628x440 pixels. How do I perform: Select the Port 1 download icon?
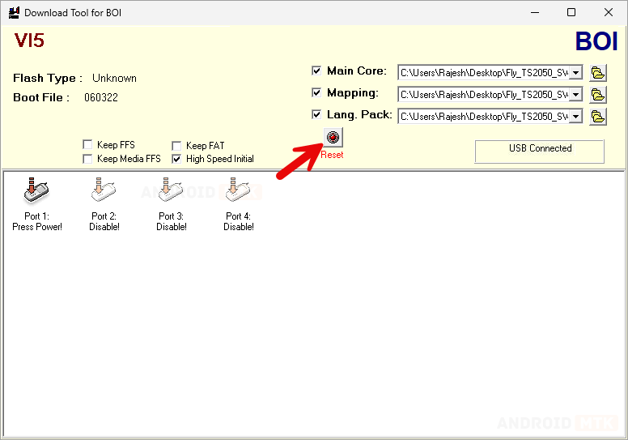36,192
